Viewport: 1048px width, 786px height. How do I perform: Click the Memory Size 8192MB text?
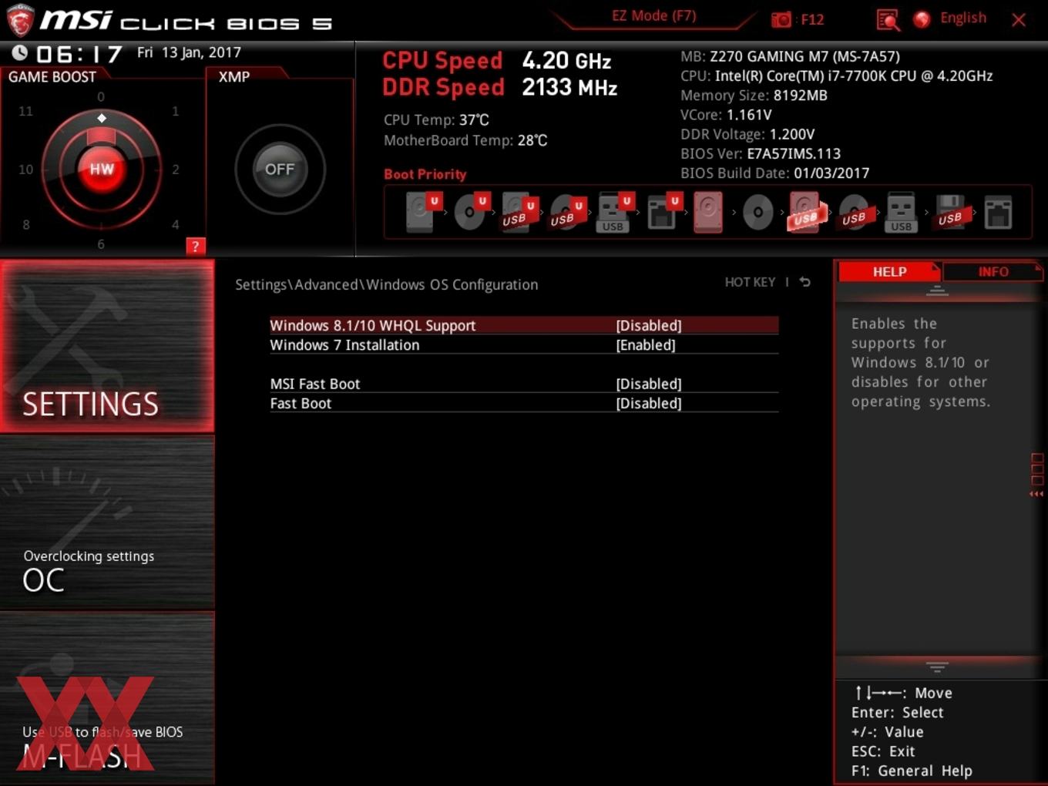754,96
